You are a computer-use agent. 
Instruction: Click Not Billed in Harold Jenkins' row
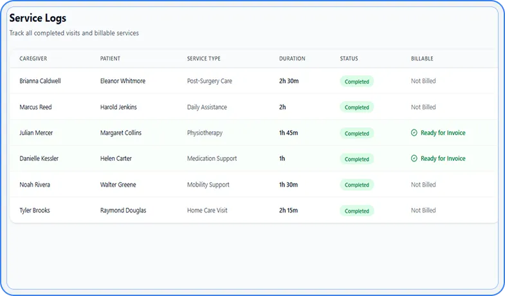(423, 107)
